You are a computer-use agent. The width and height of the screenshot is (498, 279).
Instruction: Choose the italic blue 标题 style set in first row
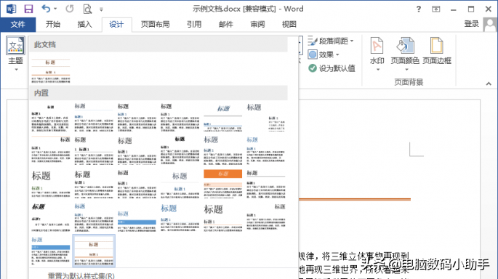tap(222, 118)
